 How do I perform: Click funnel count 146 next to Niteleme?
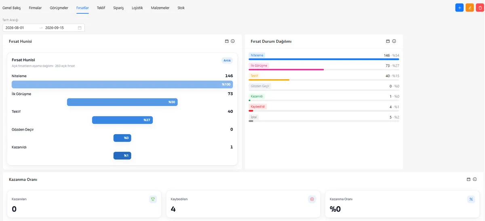[x=229, y=76]
